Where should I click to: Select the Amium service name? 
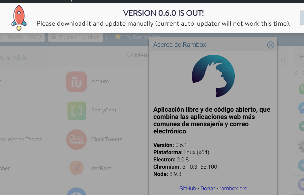(x=100, y=81)
